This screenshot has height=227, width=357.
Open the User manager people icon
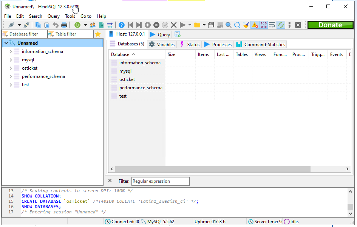click(93, 25)
